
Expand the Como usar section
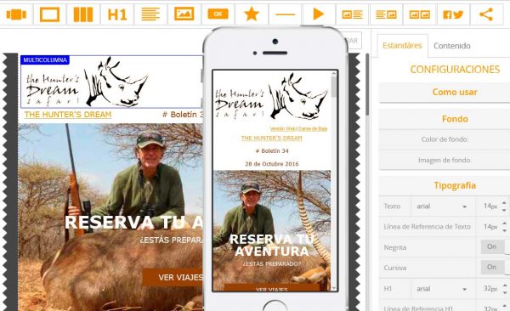point(455,92)
